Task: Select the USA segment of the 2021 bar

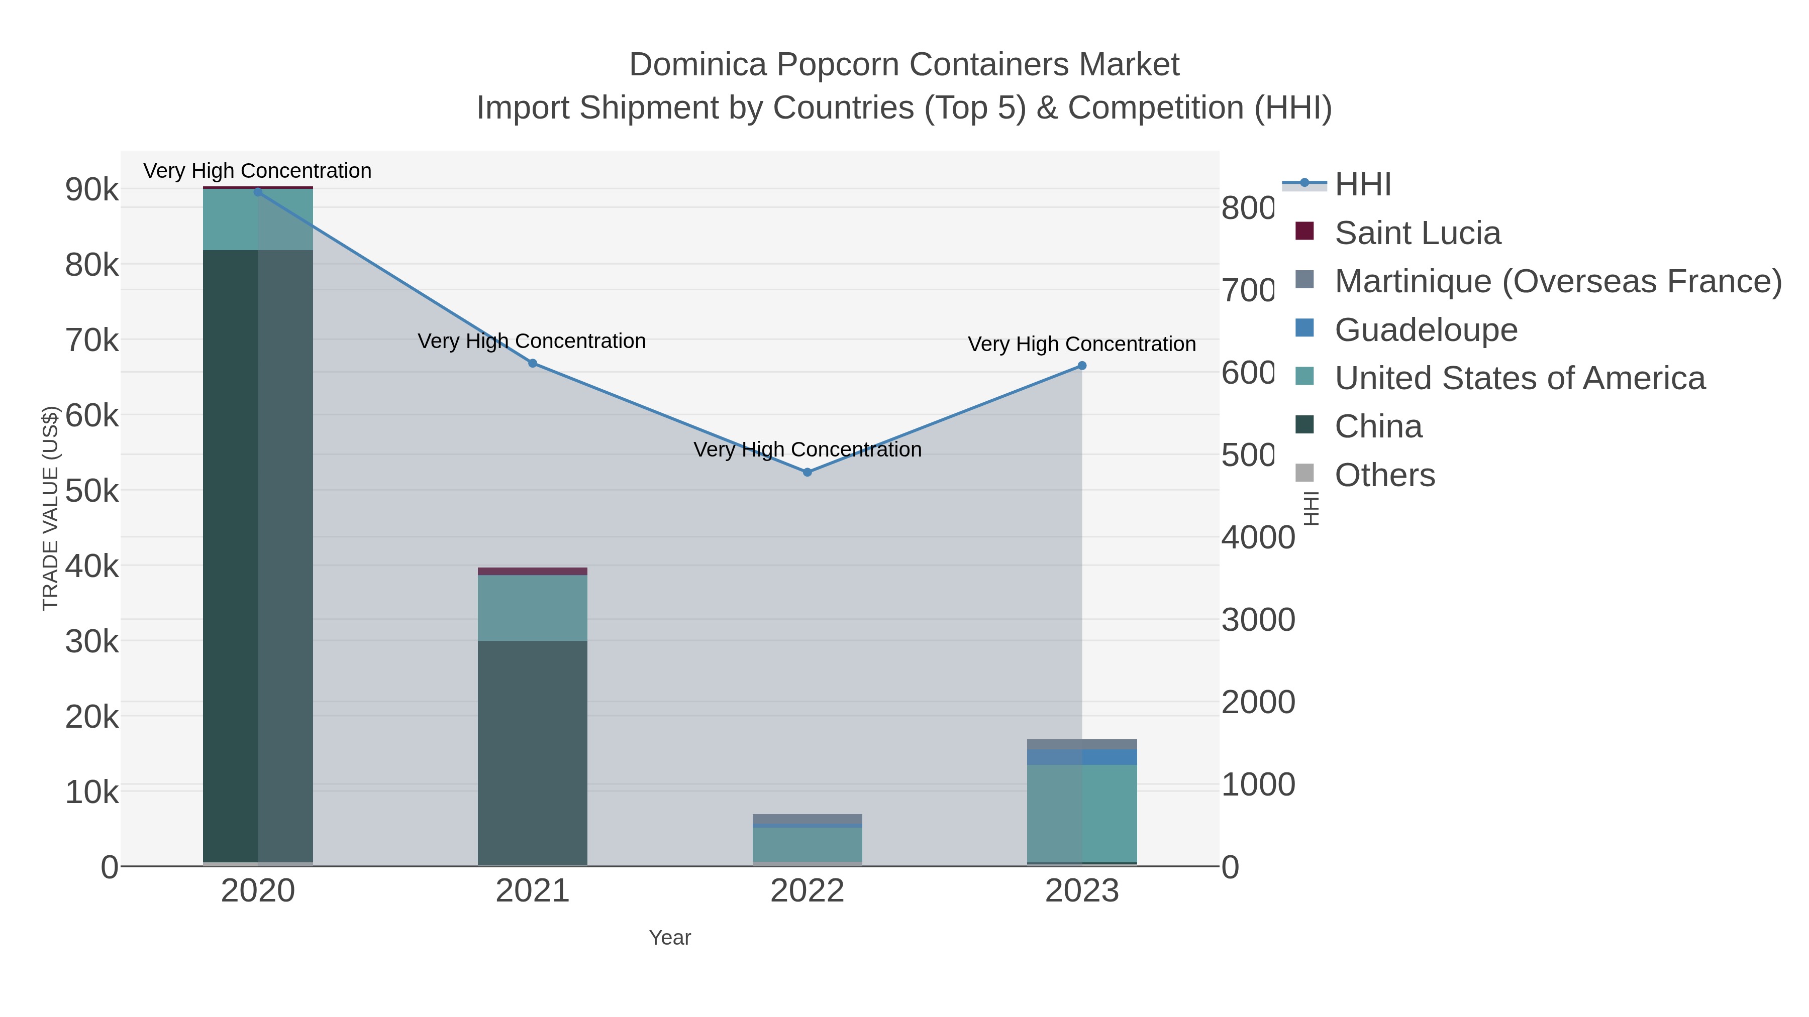Action: [x=532, y=608]
